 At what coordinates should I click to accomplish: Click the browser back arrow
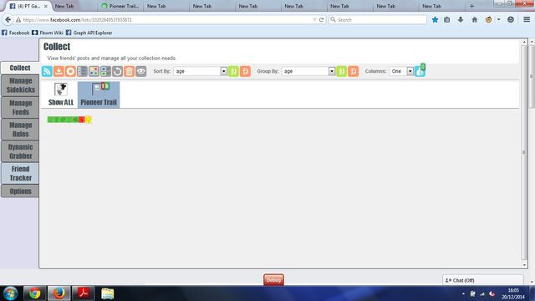[8, 20]
